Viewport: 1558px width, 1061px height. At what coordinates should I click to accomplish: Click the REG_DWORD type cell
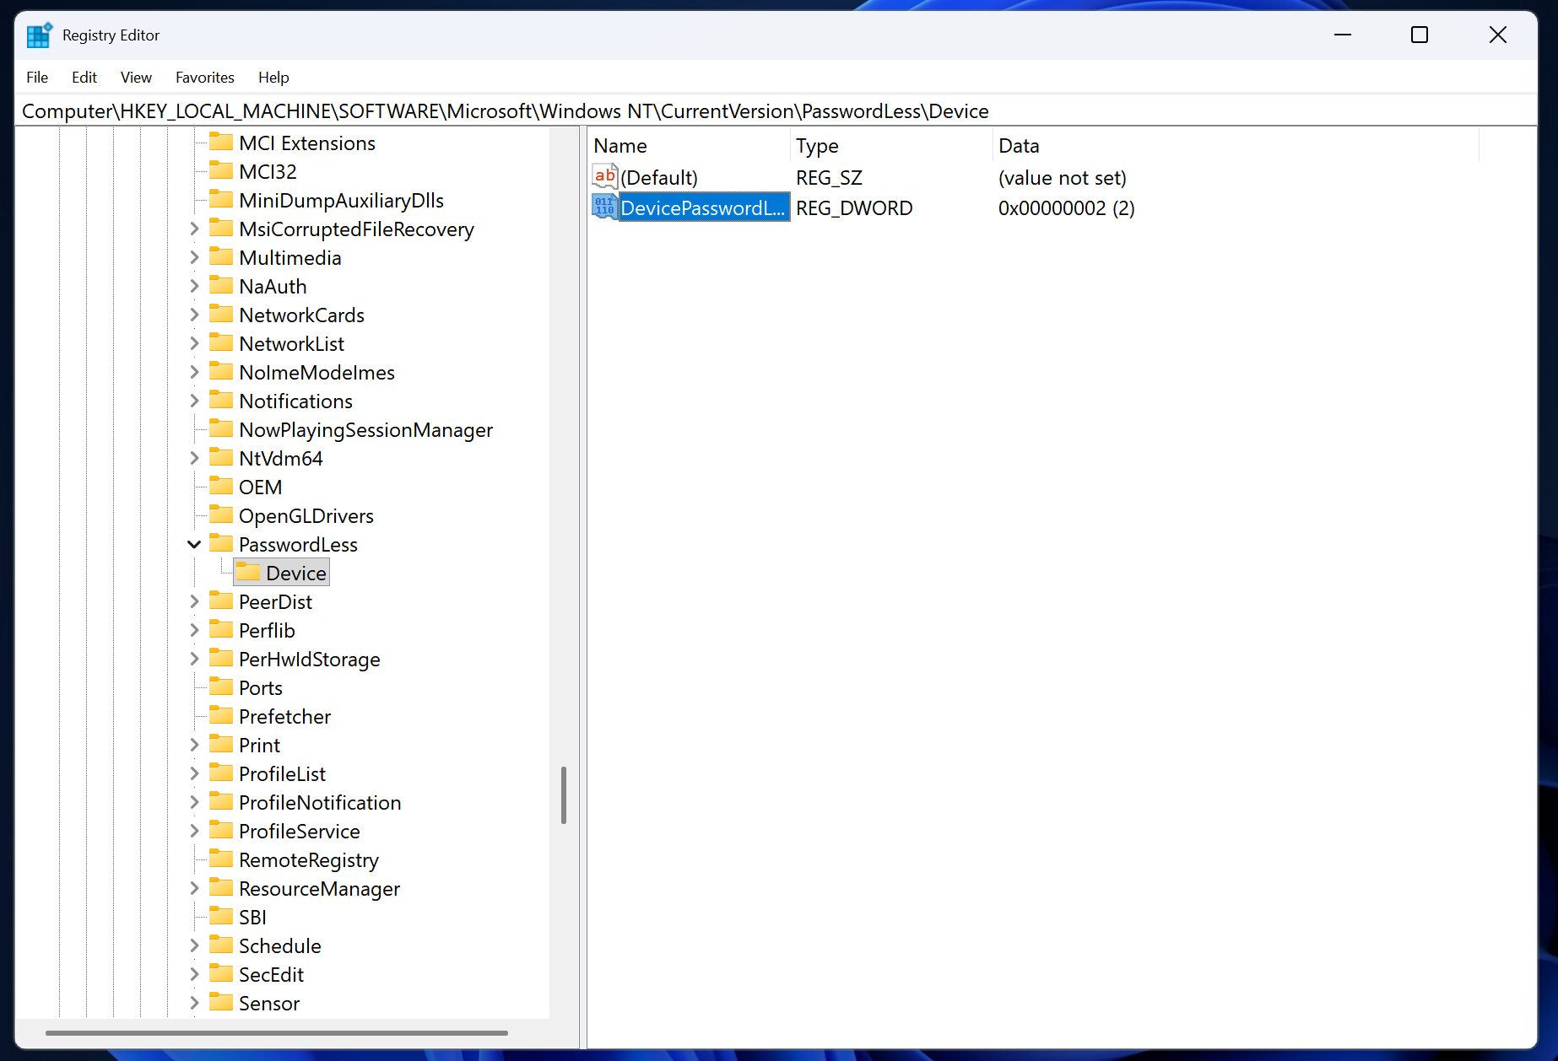854,208
